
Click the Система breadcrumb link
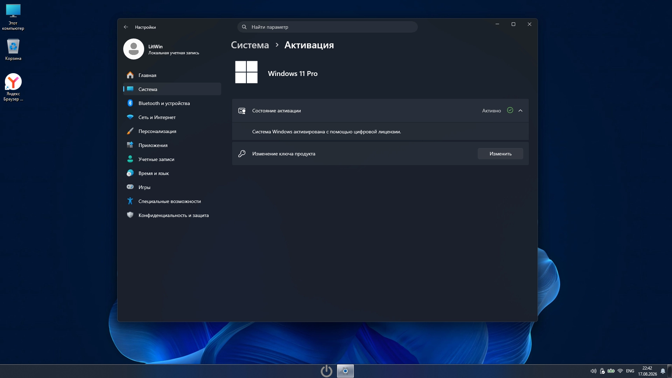click(250, 45)
